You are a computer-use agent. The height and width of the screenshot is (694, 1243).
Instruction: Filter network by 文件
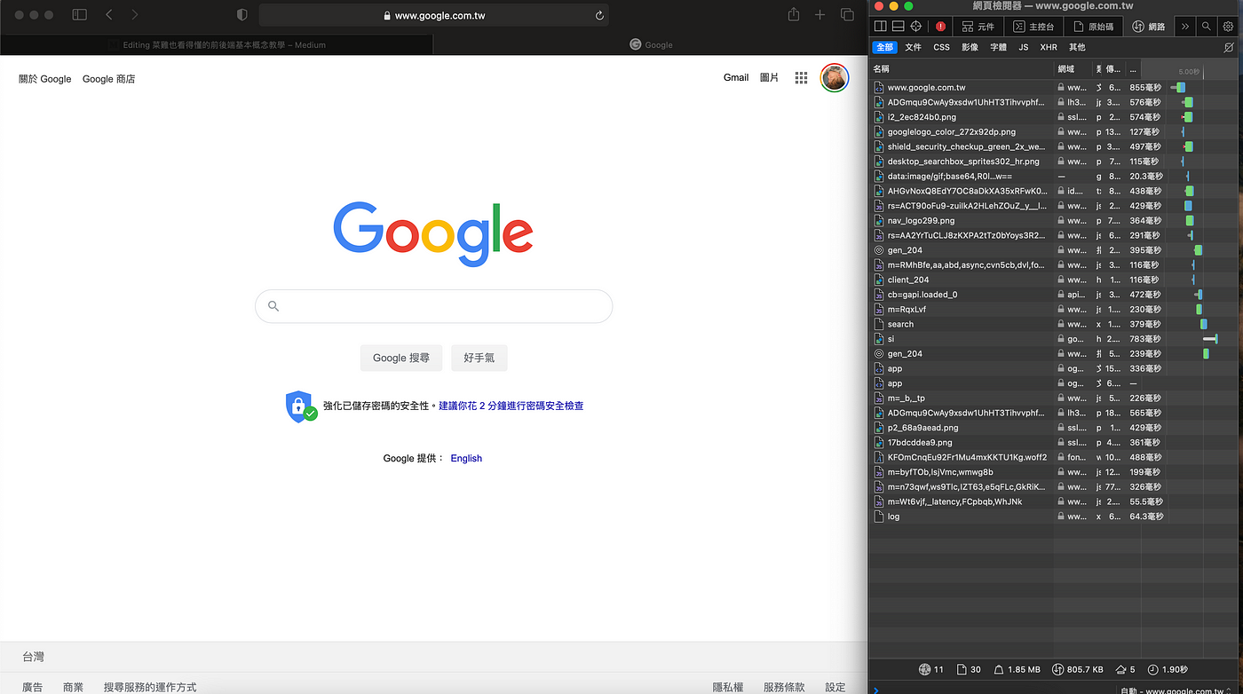pyautogui.click(x=914, y=47)
